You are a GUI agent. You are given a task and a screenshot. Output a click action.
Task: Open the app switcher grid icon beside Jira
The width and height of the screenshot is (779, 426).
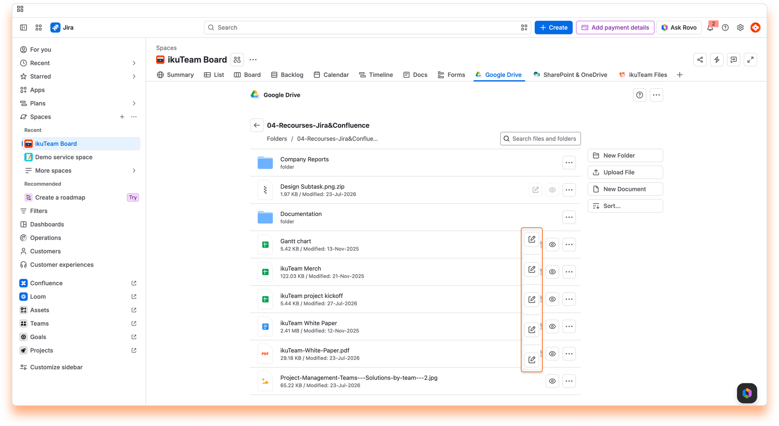pos(39,28)
